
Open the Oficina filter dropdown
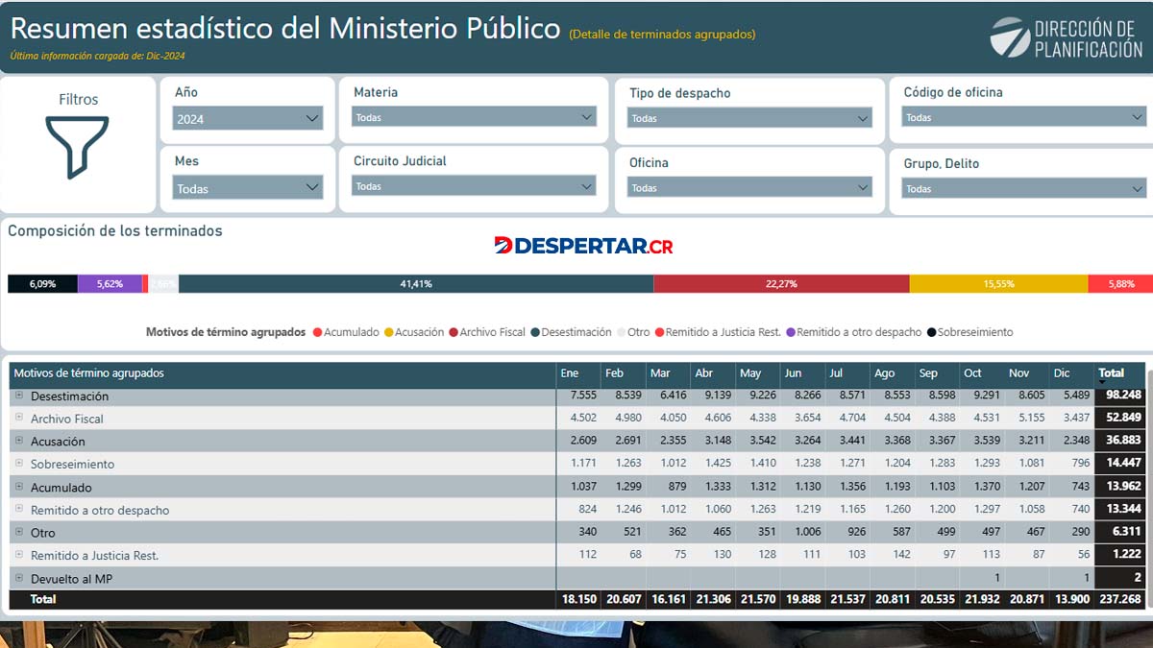[749, 187]
